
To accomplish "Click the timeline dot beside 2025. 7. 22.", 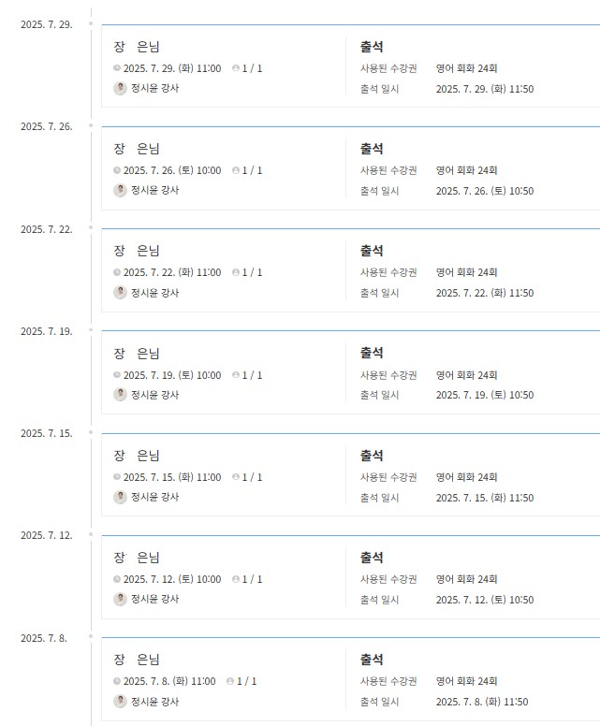I will point(91,227).
